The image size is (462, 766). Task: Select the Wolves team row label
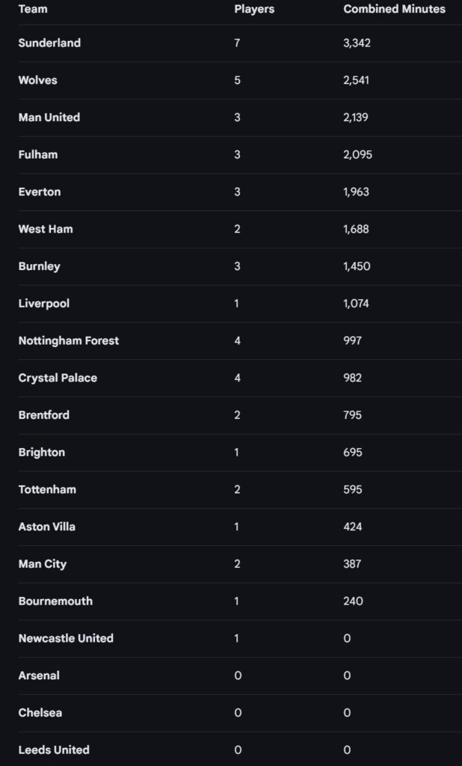tap(37, 80)
